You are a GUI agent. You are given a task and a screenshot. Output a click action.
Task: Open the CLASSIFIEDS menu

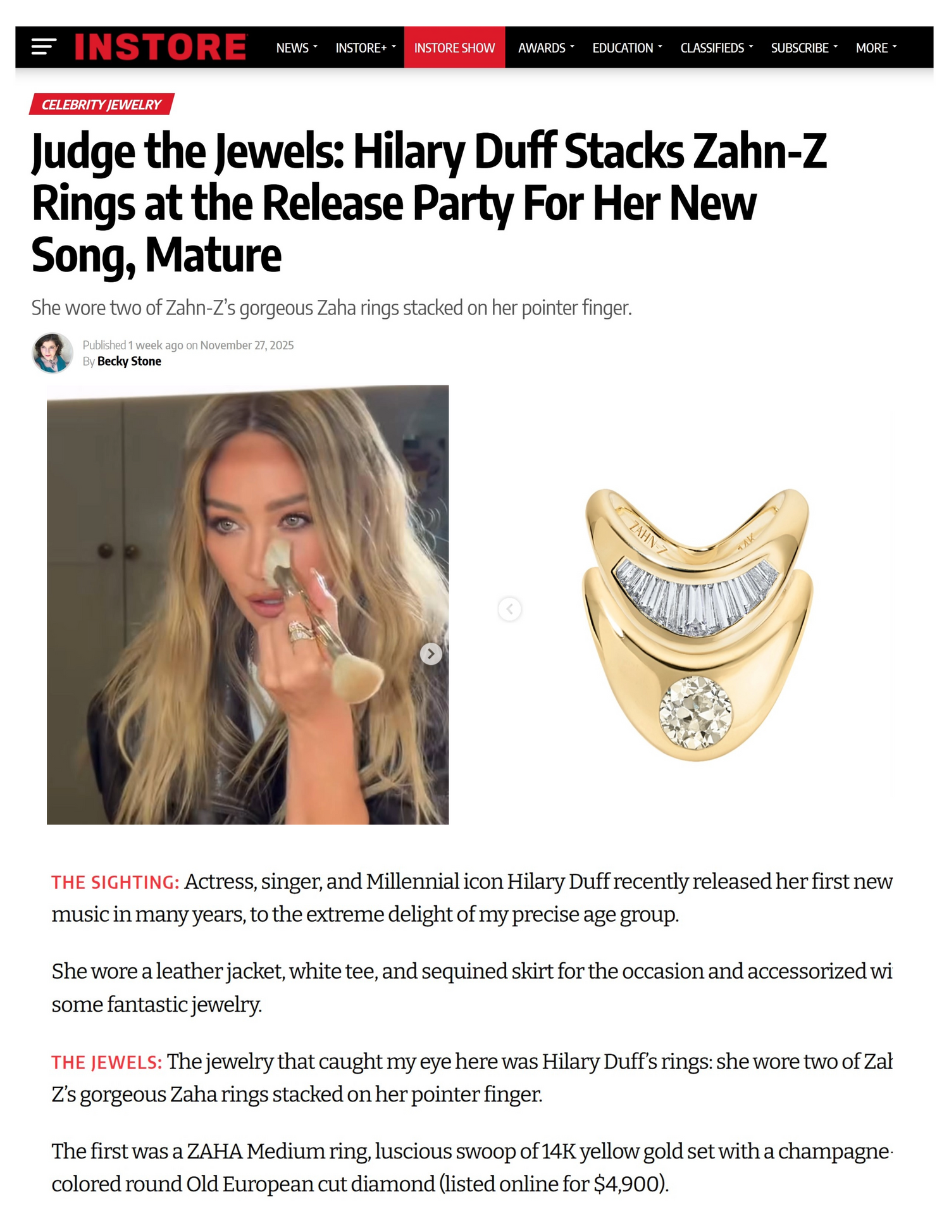[x=717, y=47]
